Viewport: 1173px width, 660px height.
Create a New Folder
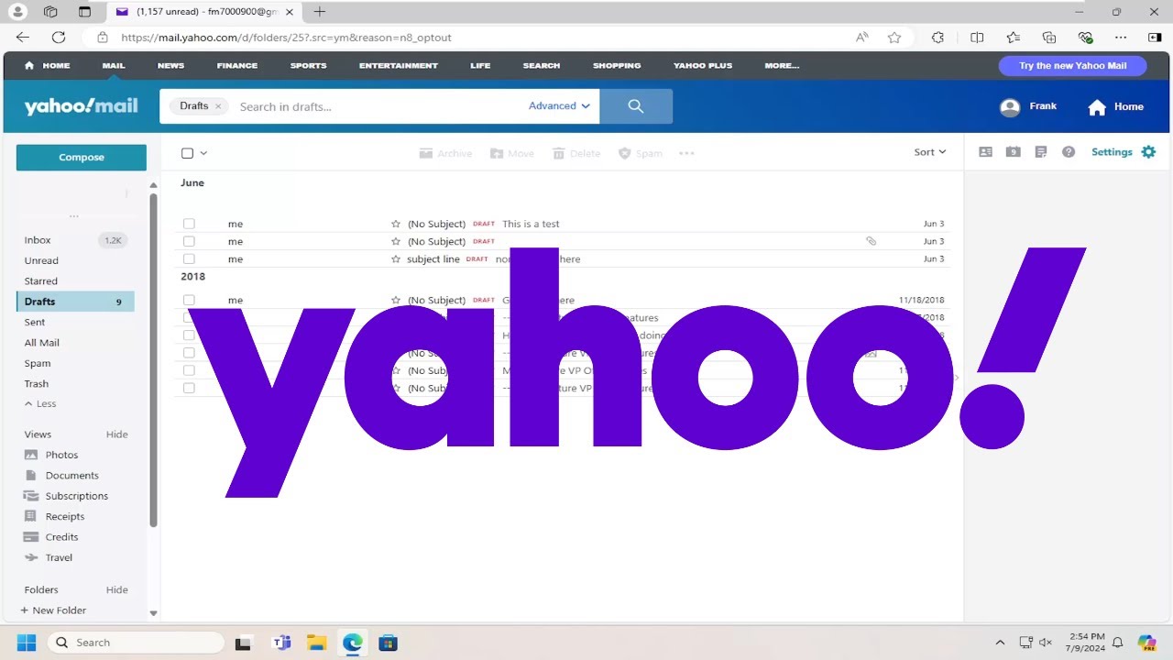(x=53, y=610)
